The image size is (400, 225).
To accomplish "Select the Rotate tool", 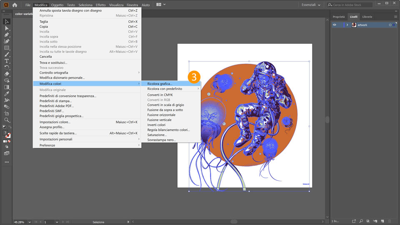I will click(x=7, y=67).
